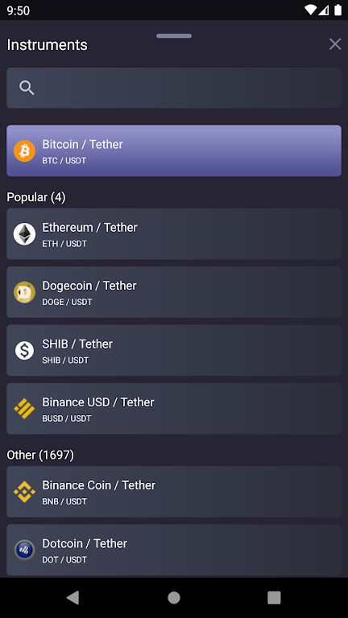Pick the SHIB / USDT pair

click(x=174, y=350)
